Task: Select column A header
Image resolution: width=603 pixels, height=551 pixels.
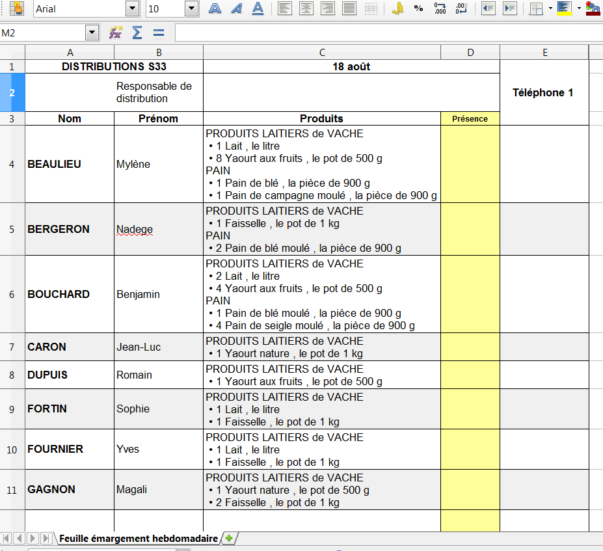Action: click(70, 52)
